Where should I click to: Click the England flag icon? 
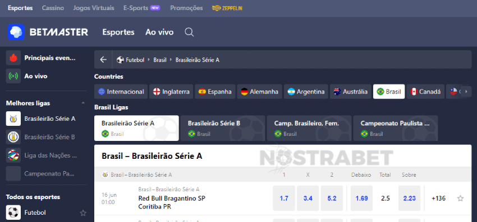click(x=157, y=92)
